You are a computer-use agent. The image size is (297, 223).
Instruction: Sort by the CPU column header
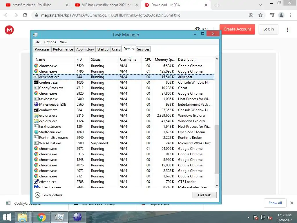tap(147, 59)
